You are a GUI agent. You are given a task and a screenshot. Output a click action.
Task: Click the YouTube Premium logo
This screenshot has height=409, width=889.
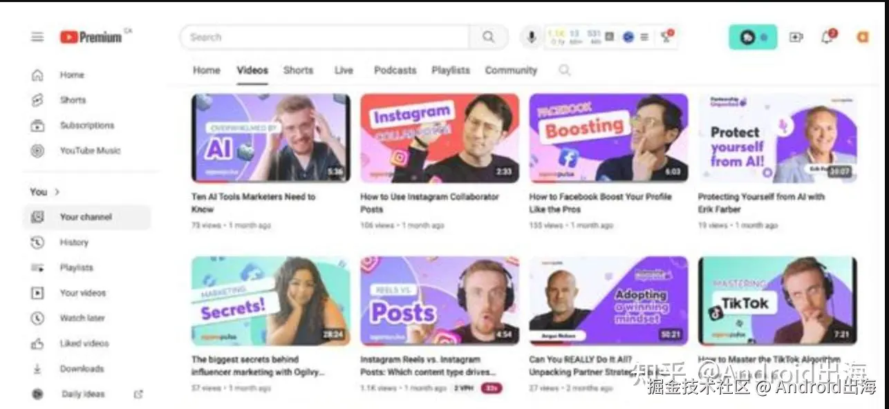coord(91,37)
